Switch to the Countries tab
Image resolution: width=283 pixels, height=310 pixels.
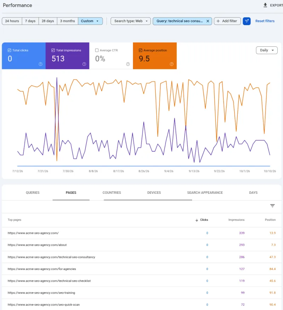[112, 193]
